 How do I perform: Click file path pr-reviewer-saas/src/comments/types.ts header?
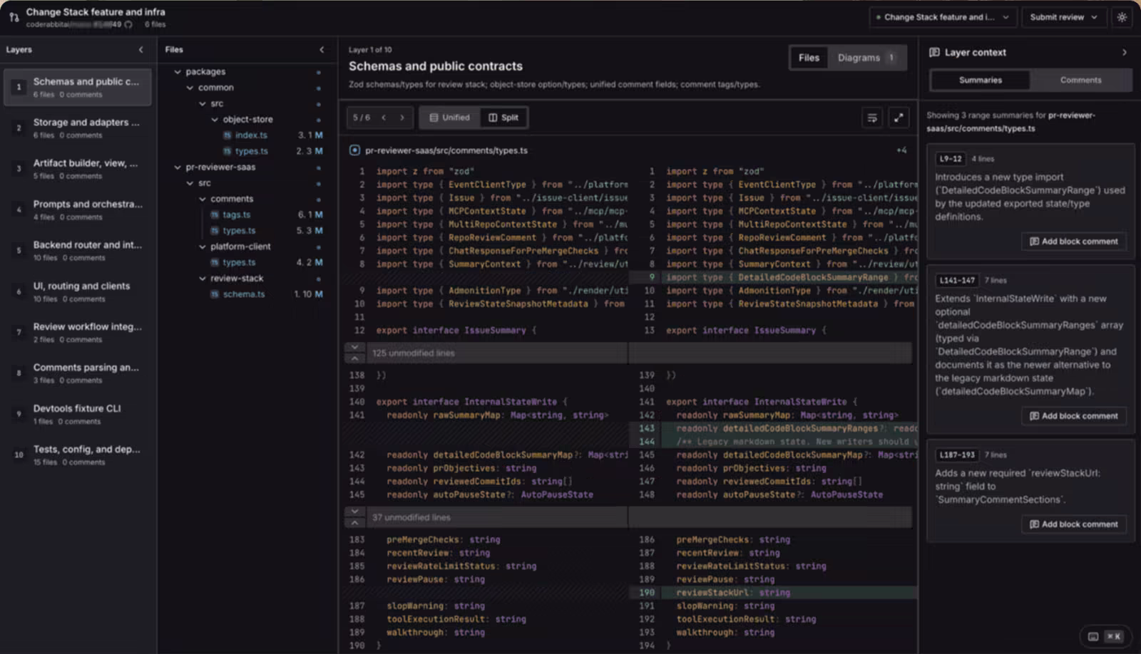[x=446, y=150]
